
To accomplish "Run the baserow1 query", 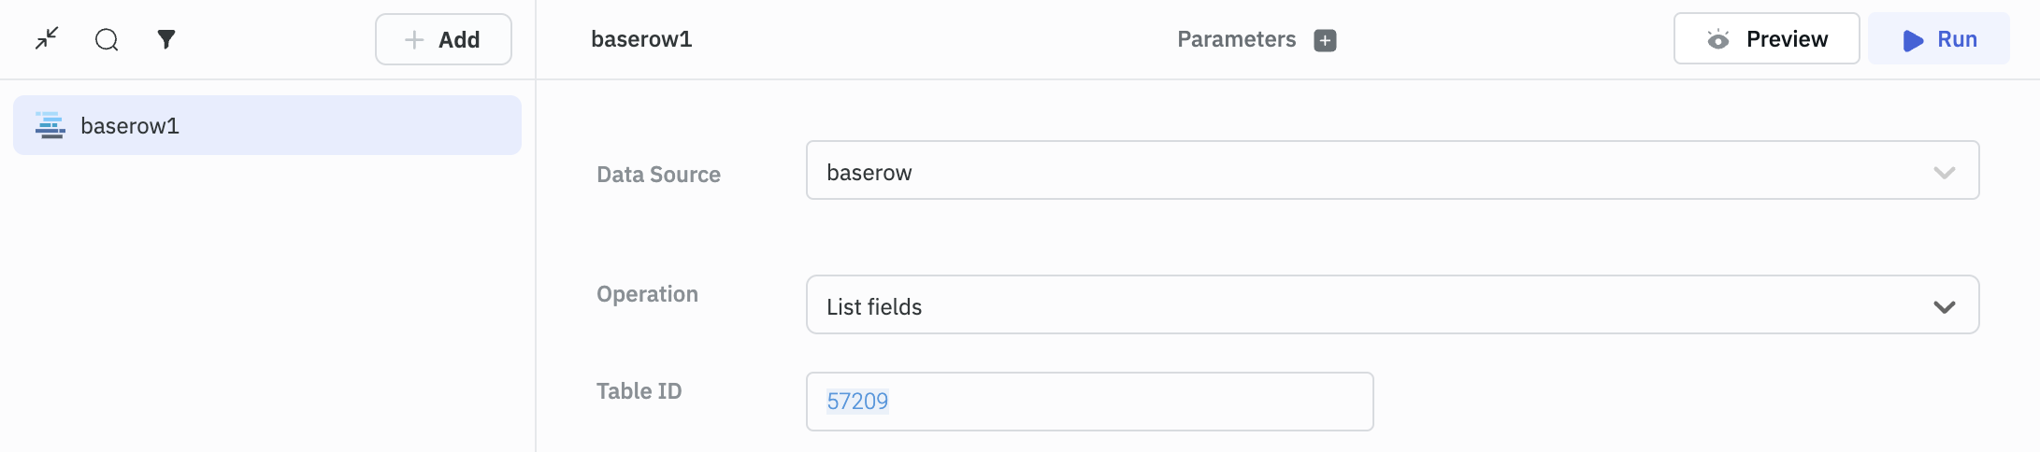I will (x=1938, y=39).
